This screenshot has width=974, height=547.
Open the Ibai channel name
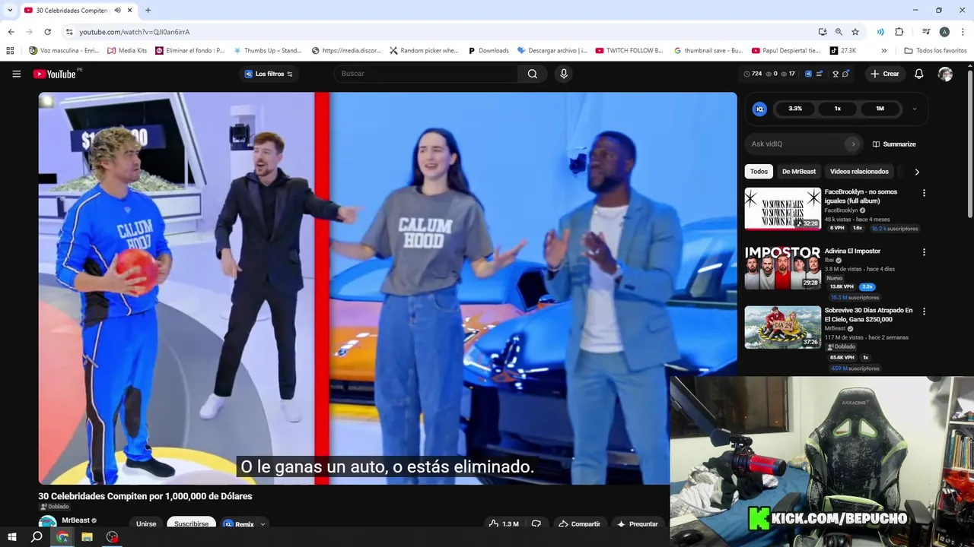[x=829, y=260]
